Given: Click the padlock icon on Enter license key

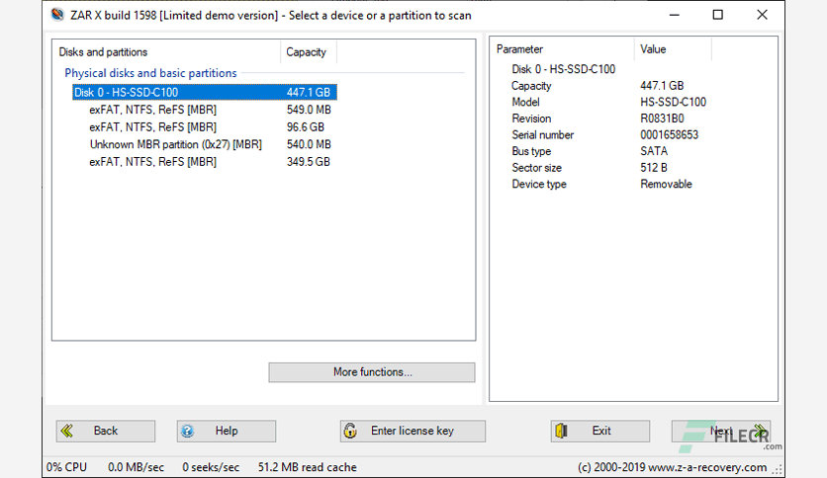Looking at the screenshot, I should pyautogui.click(x=350, y=431).
